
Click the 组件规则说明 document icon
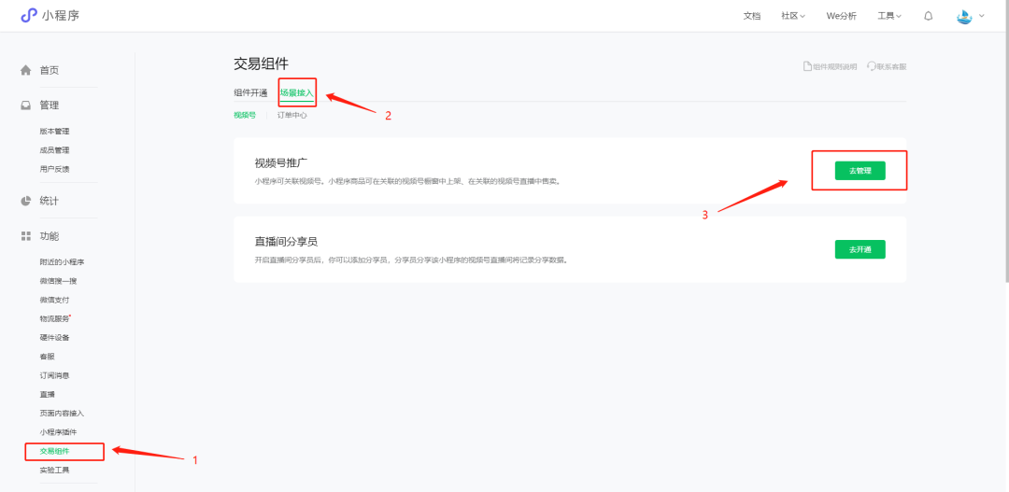click(x=807, y=66)
